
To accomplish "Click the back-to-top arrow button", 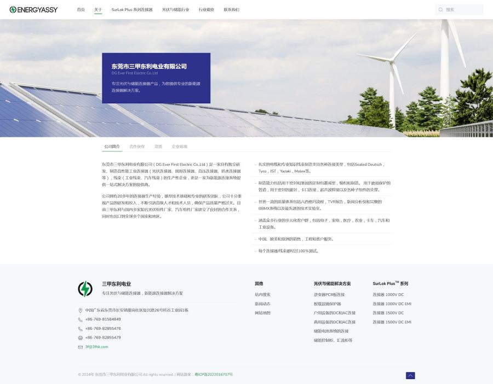I will [x=410, y=375].
